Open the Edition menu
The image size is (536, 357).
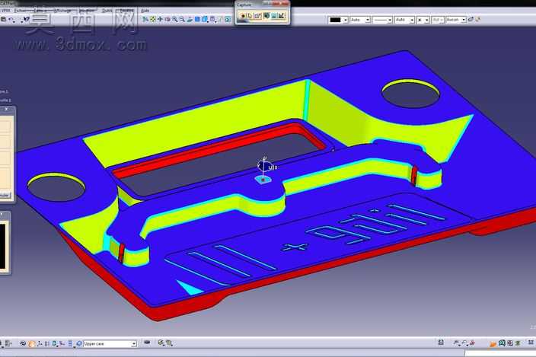[40, 11]
